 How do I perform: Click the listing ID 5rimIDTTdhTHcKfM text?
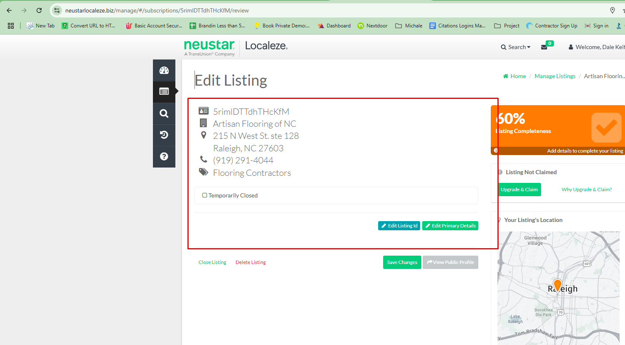pyautogui.click(x=251, y=112)
